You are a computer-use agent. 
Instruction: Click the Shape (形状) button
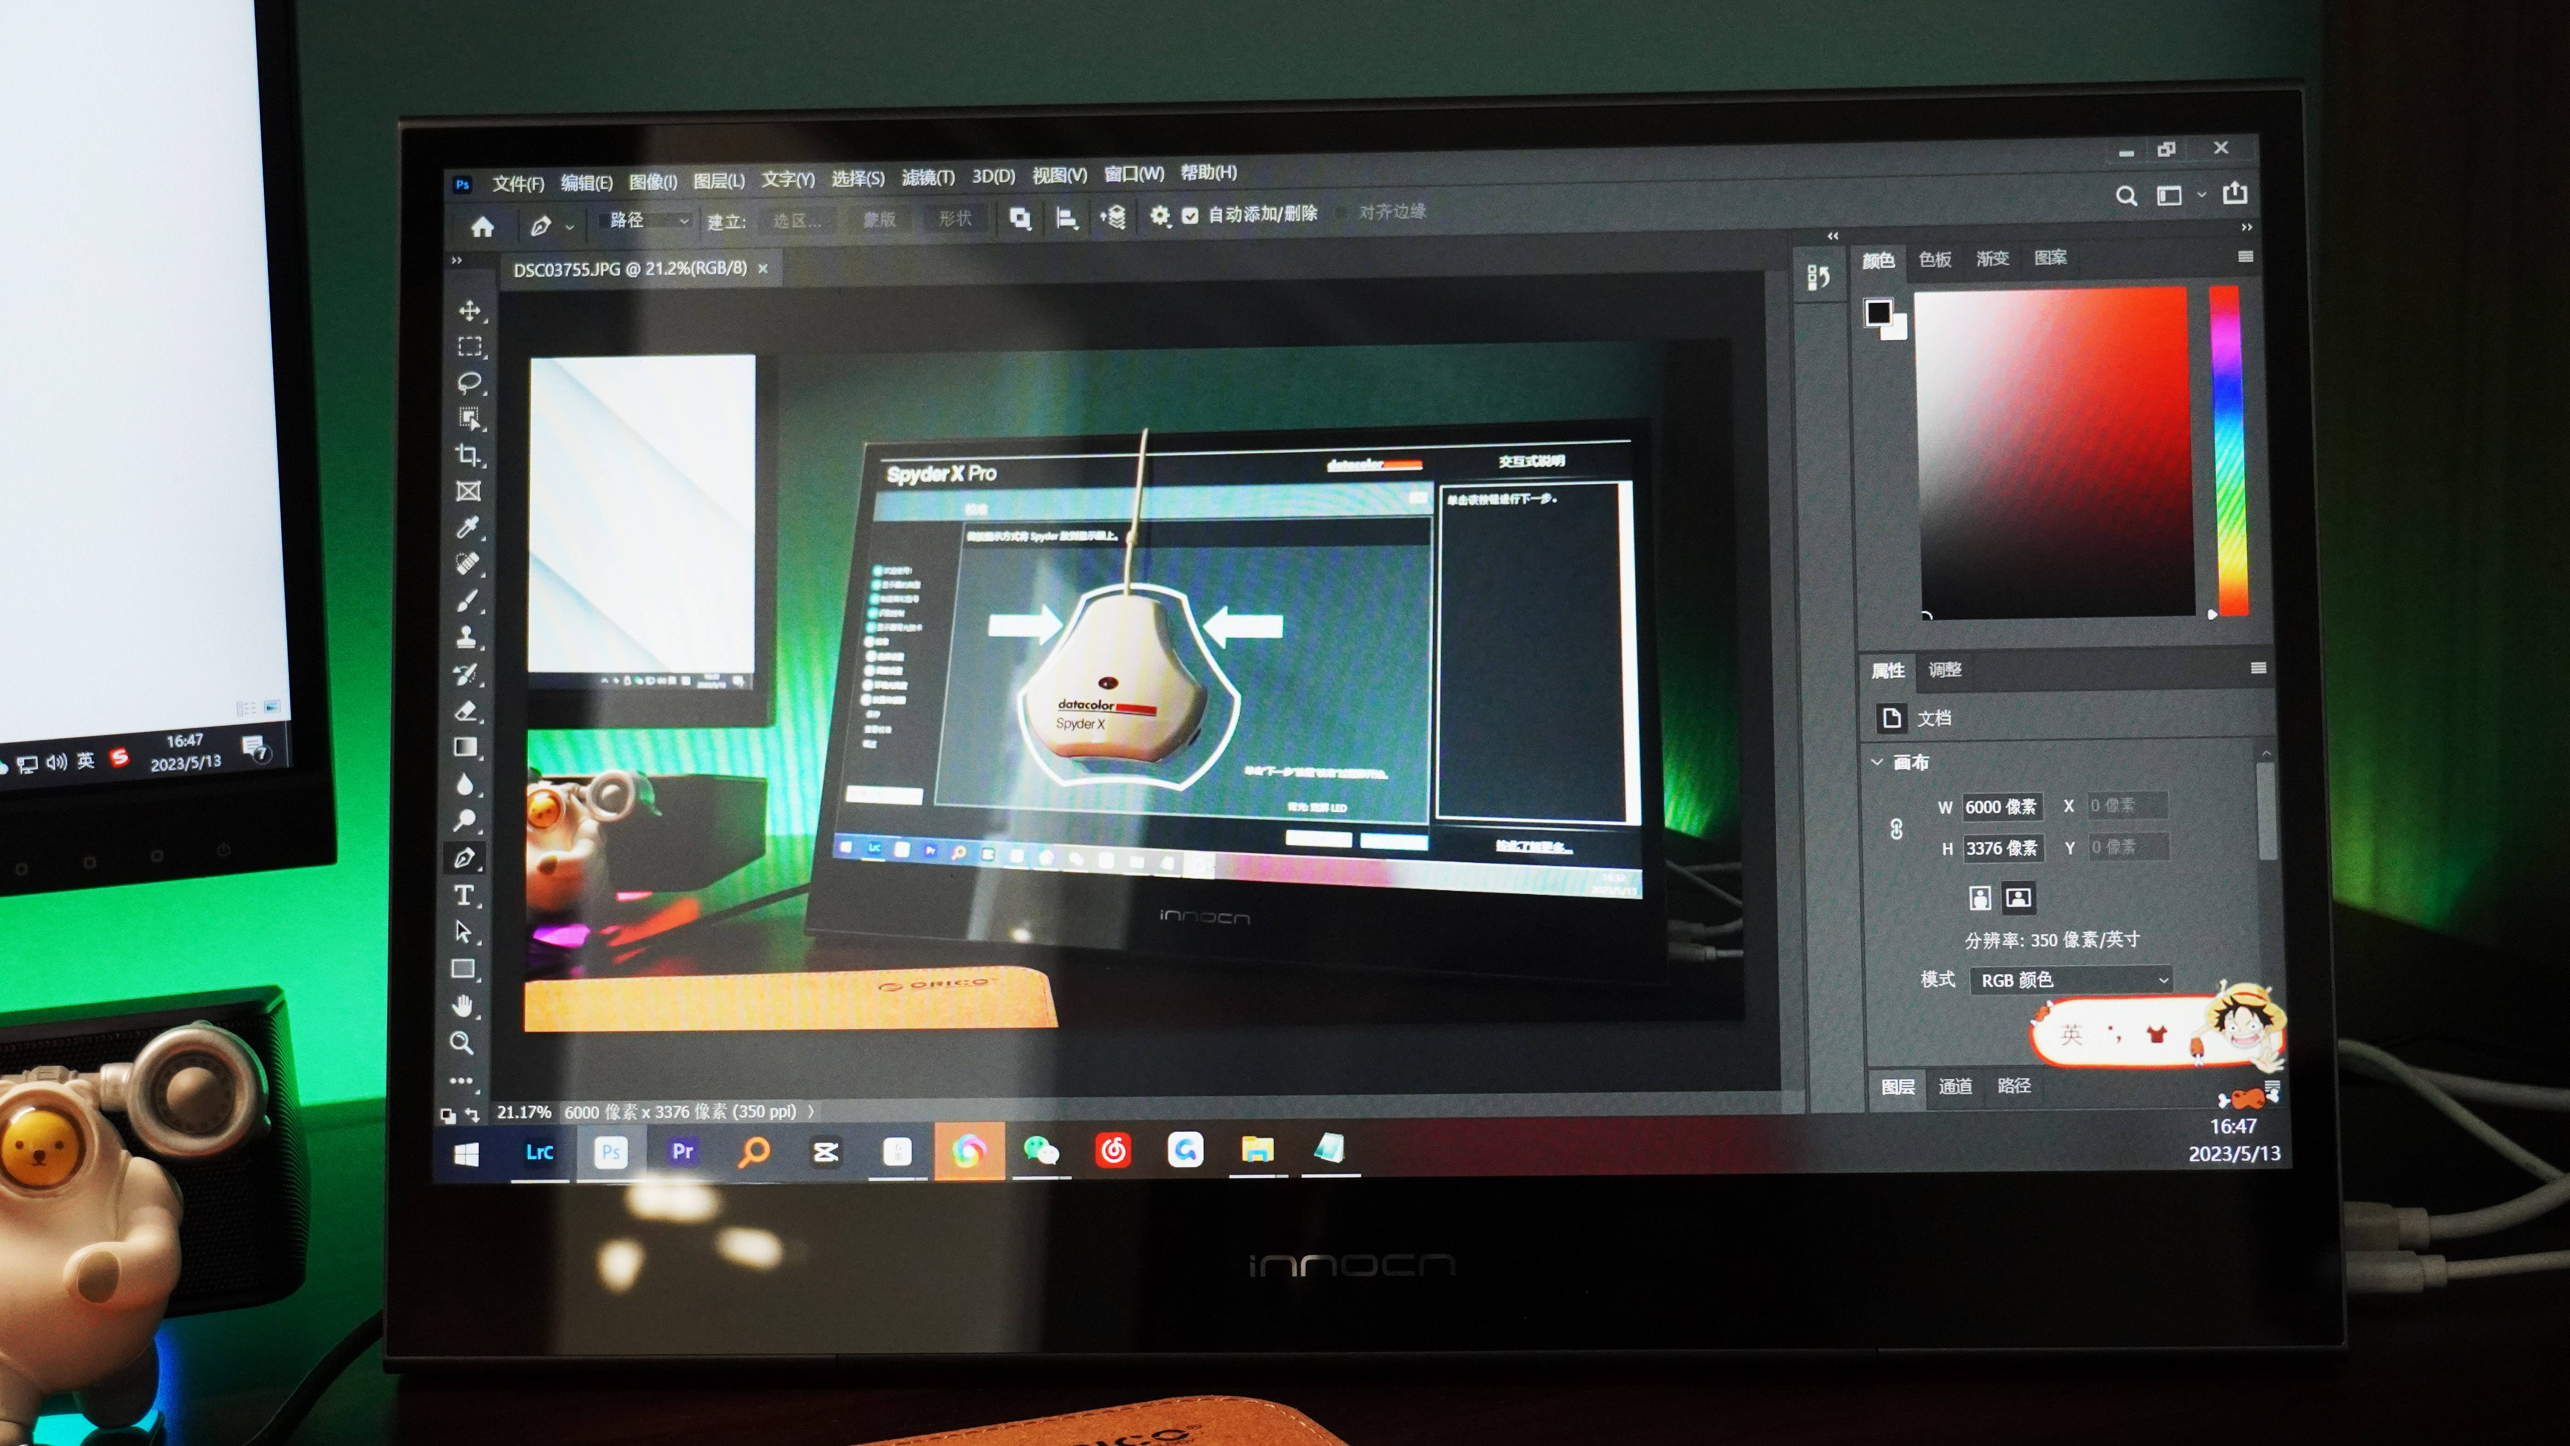(x=955, y=218)
